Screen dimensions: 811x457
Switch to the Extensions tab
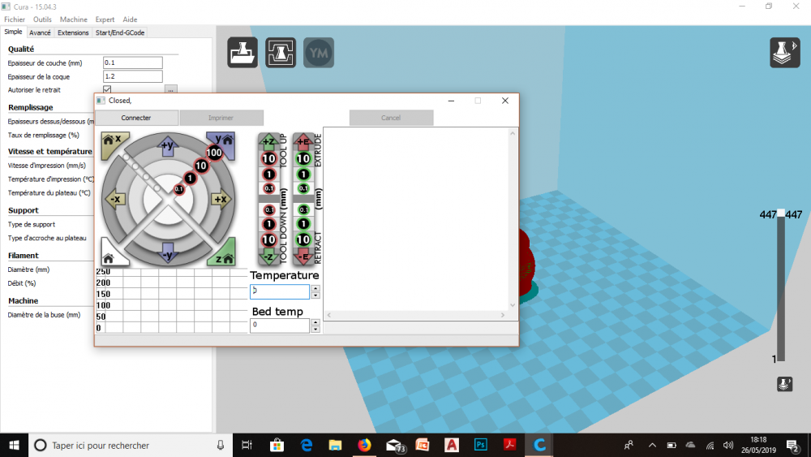pos(73,32)
